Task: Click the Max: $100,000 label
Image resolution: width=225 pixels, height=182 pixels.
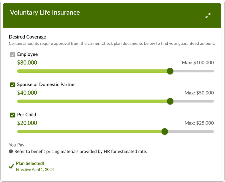Action: (x=198, y=63)
